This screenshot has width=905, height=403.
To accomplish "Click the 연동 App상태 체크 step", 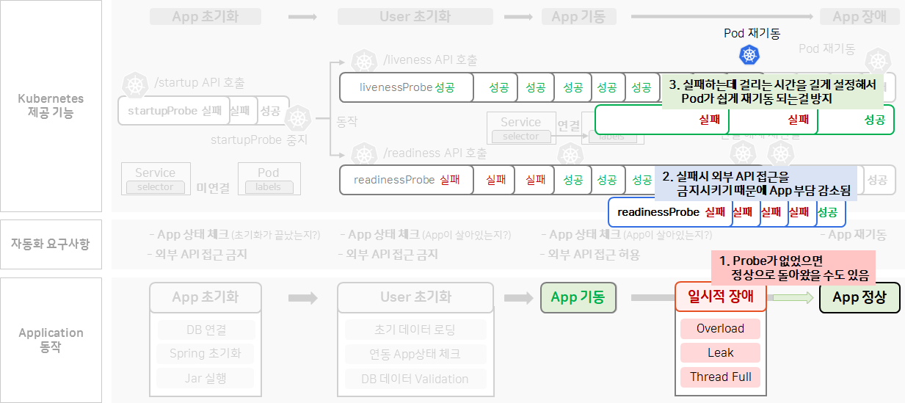I will [415, 354].
